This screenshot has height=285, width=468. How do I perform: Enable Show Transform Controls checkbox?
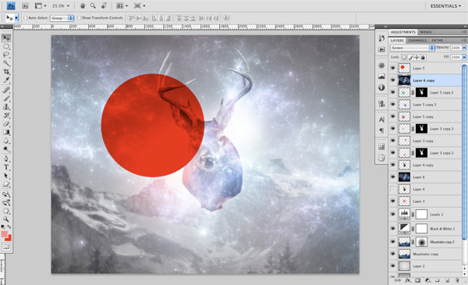click(x=79, y=18)
